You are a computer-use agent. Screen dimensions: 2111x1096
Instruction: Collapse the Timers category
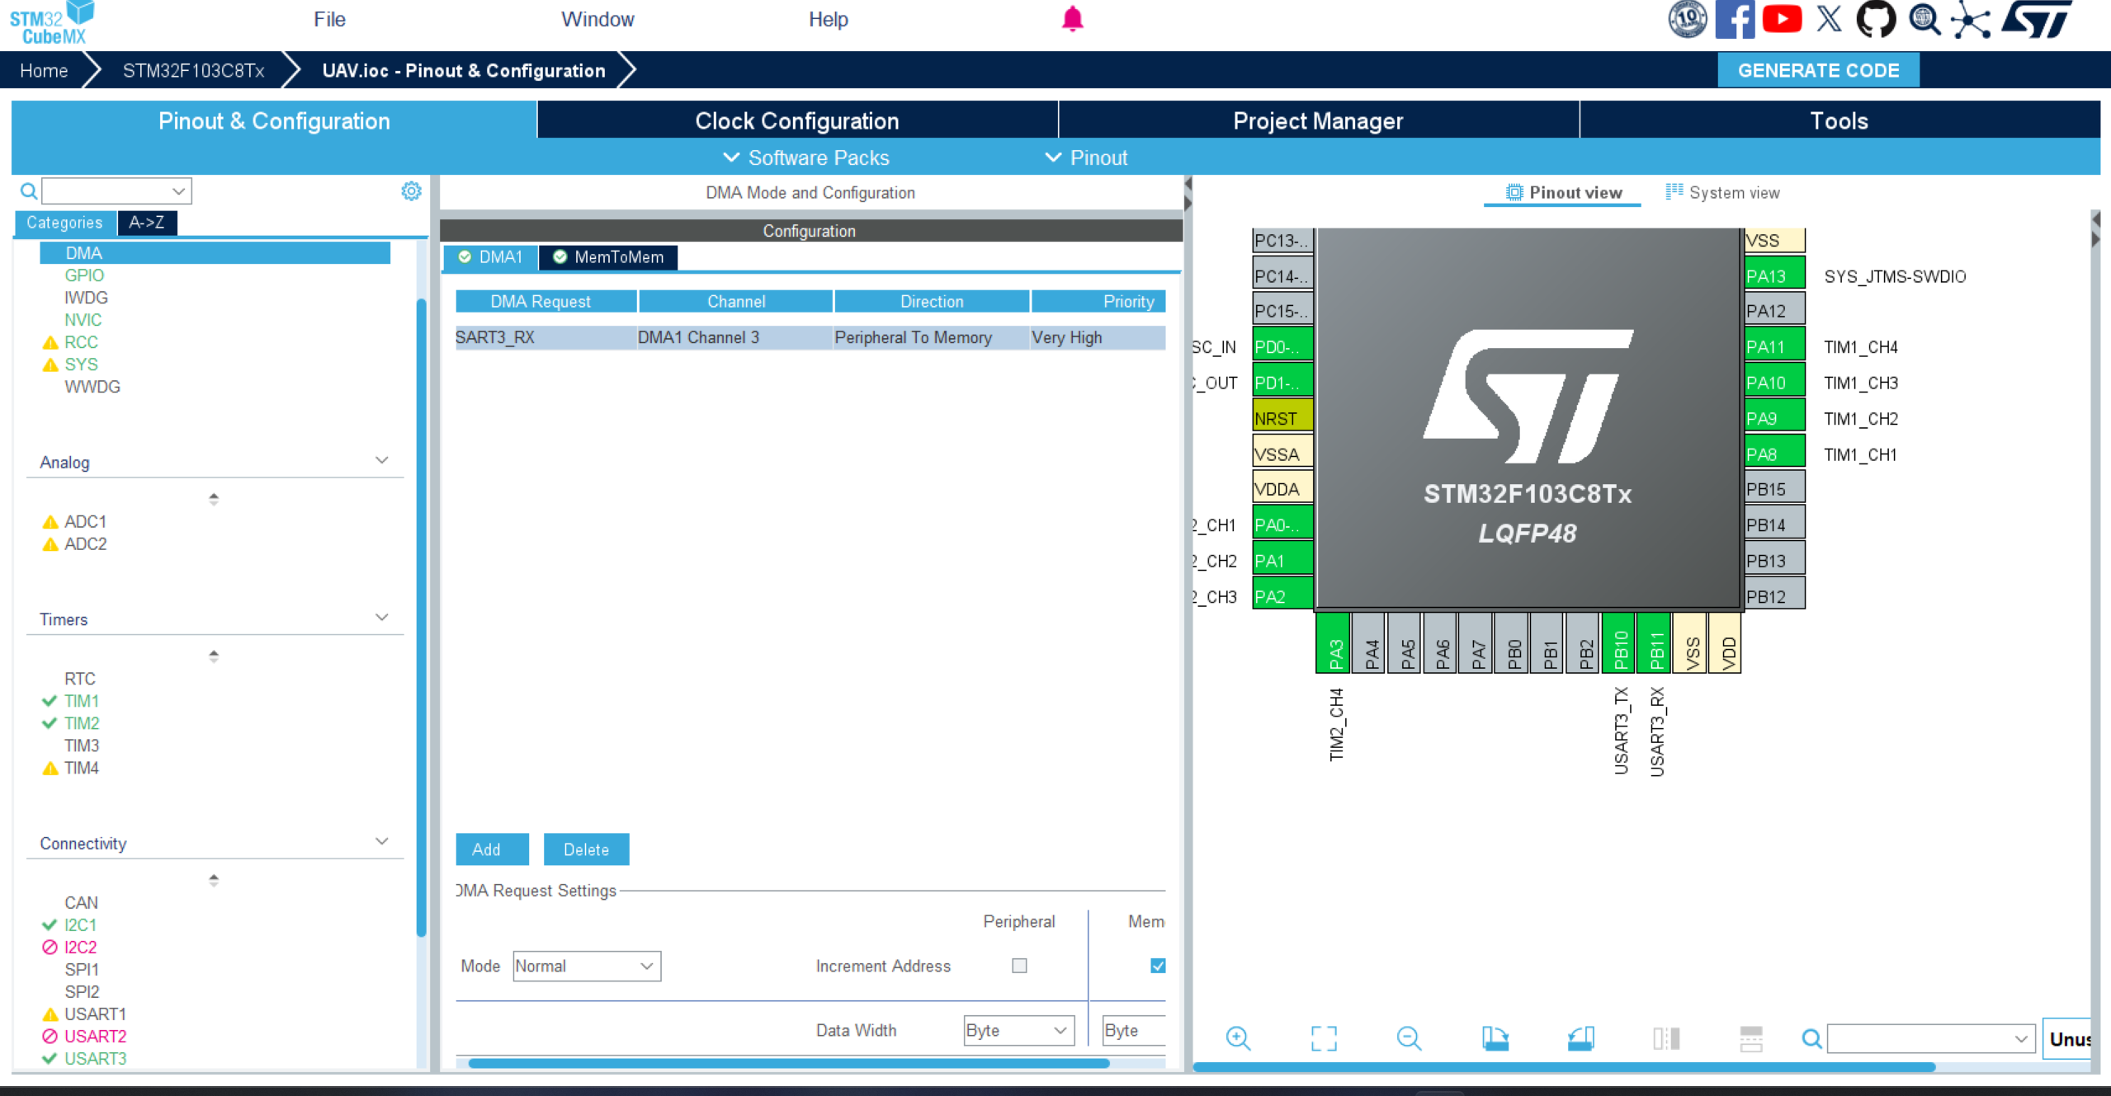pyautogui.click(x=381, y=618)
